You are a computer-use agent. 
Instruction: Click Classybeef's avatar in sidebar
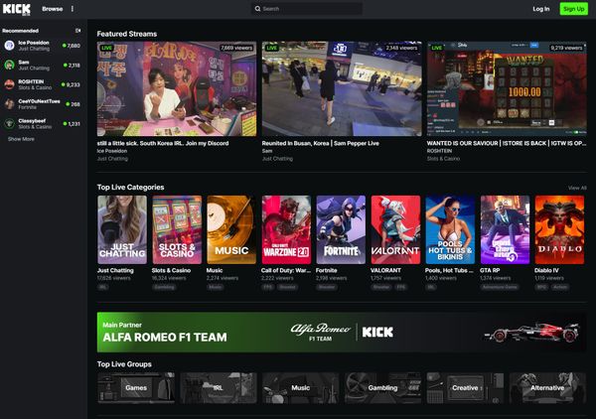pos(10,123)
